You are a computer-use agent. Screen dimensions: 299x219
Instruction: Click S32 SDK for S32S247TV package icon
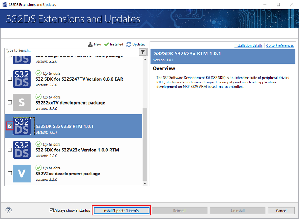tap(22, 79)
